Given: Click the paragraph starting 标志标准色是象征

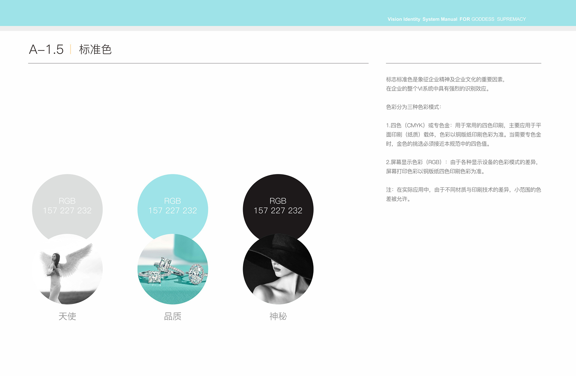Looking at the screenshot, I should coord(445,84).
